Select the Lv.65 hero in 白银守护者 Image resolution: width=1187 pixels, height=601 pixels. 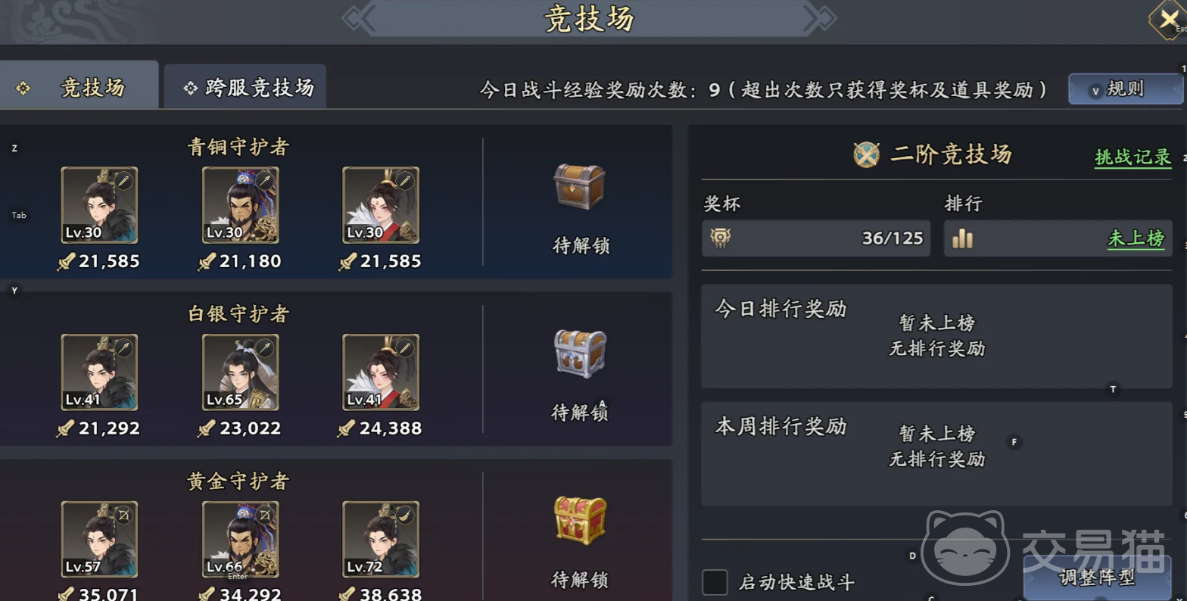240,372
